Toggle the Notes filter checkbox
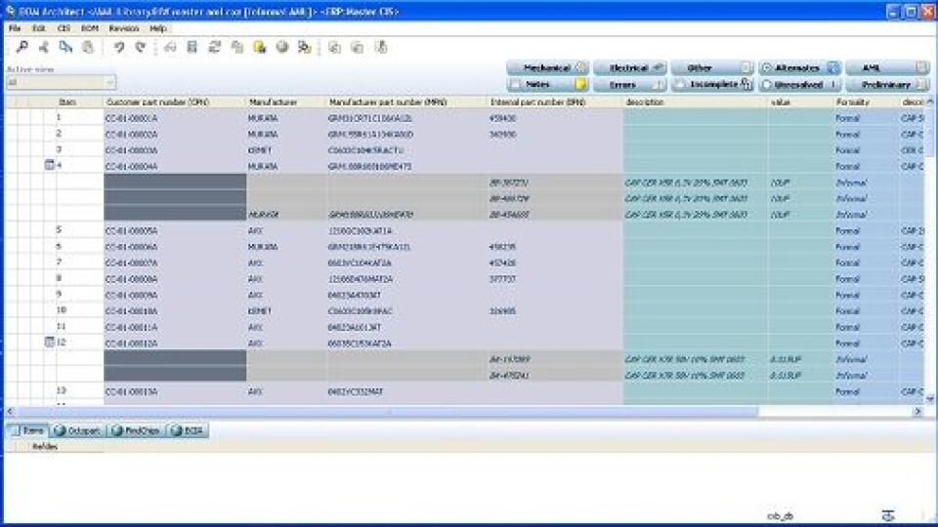Viewport: 938px width, 527px height. (515, 84)
